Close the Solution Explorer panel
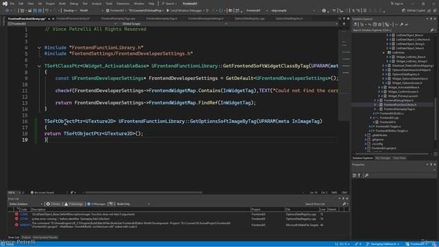 tap(435, 19)
